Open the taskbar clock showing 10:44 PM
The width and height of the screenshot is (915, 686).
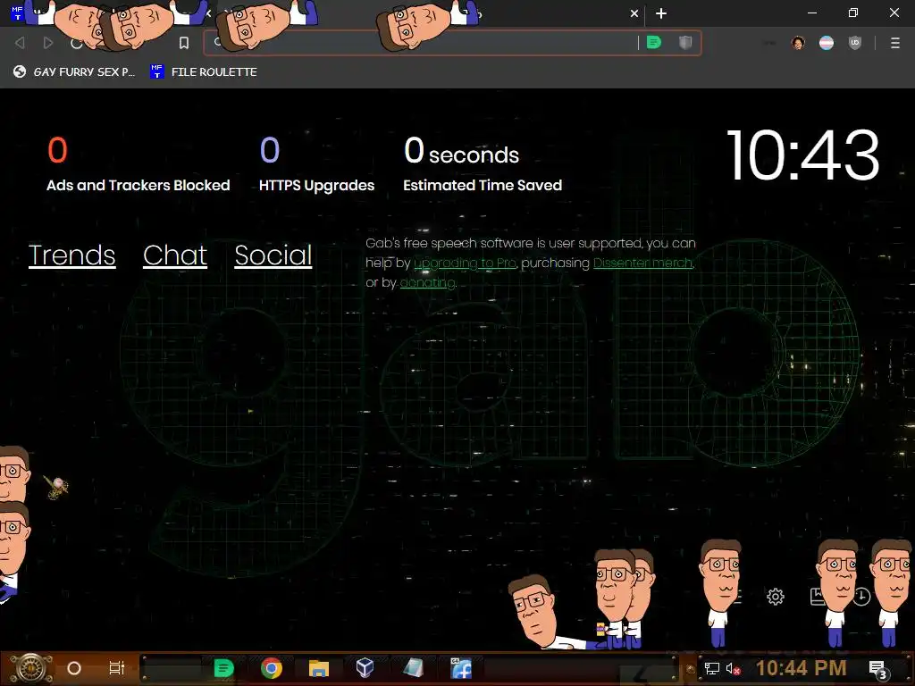pyautogui.click(x=802, y=668)
